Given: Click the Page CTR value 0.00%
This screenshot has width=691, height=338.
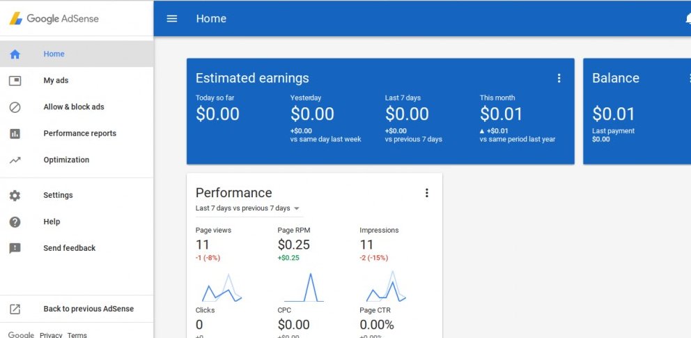Looking at the screenshot, I should (x=376, y=325).
